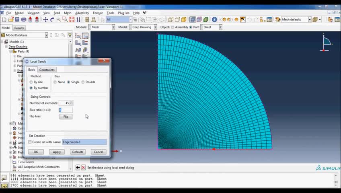Image resolution: width=341 pixels, height=193 pixels.
Task: Select ALE Adaptive Mesh Constraints tree item
Action: [39, 167]
